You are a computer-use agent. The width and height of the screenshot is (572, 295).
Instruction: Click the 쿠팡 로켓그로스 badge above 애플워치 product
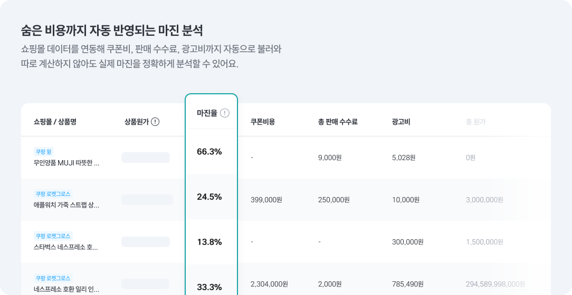click(53, 194)
